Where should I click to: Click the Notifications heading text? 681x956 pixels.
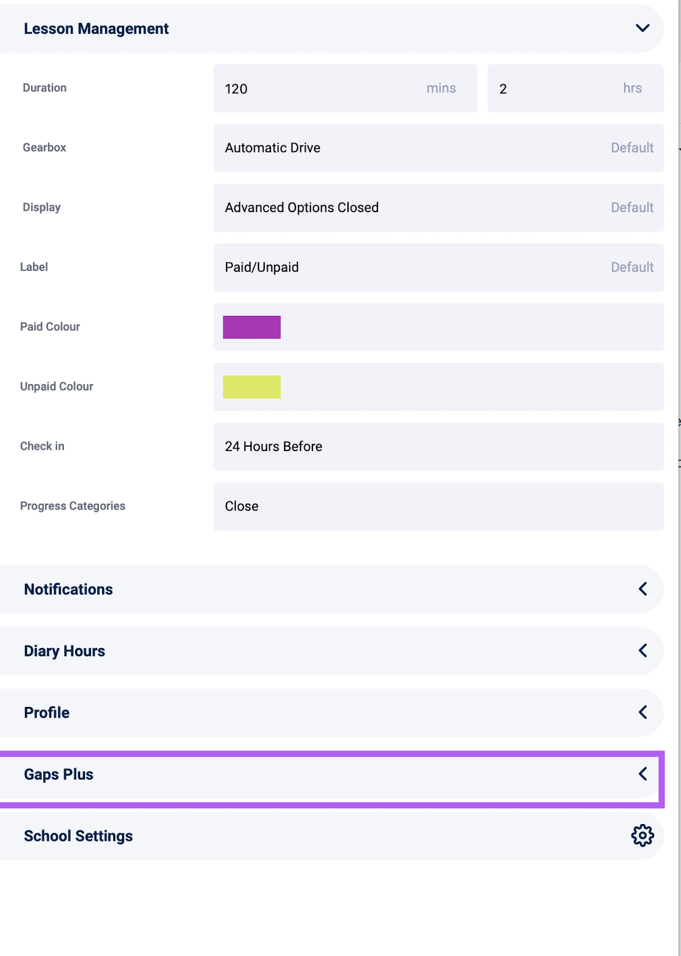point(68,589)
